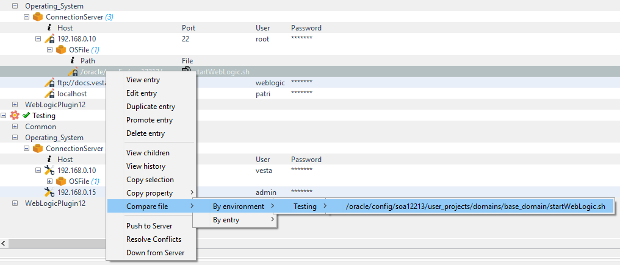Click Resolve Conflicts in context menu

coord(154,239)
